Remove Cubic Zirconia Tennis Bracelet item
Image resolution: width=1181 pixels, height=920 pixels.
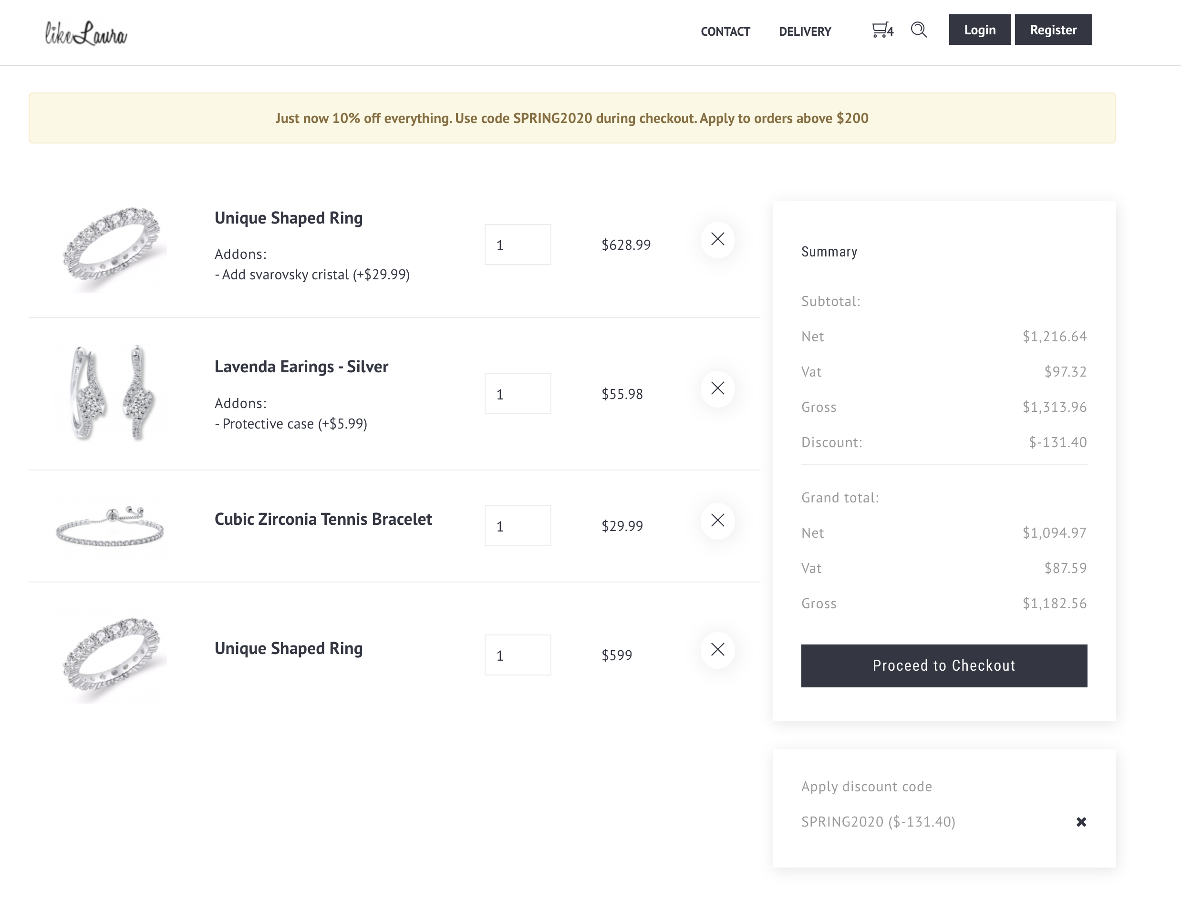click(x=717, y=521)
